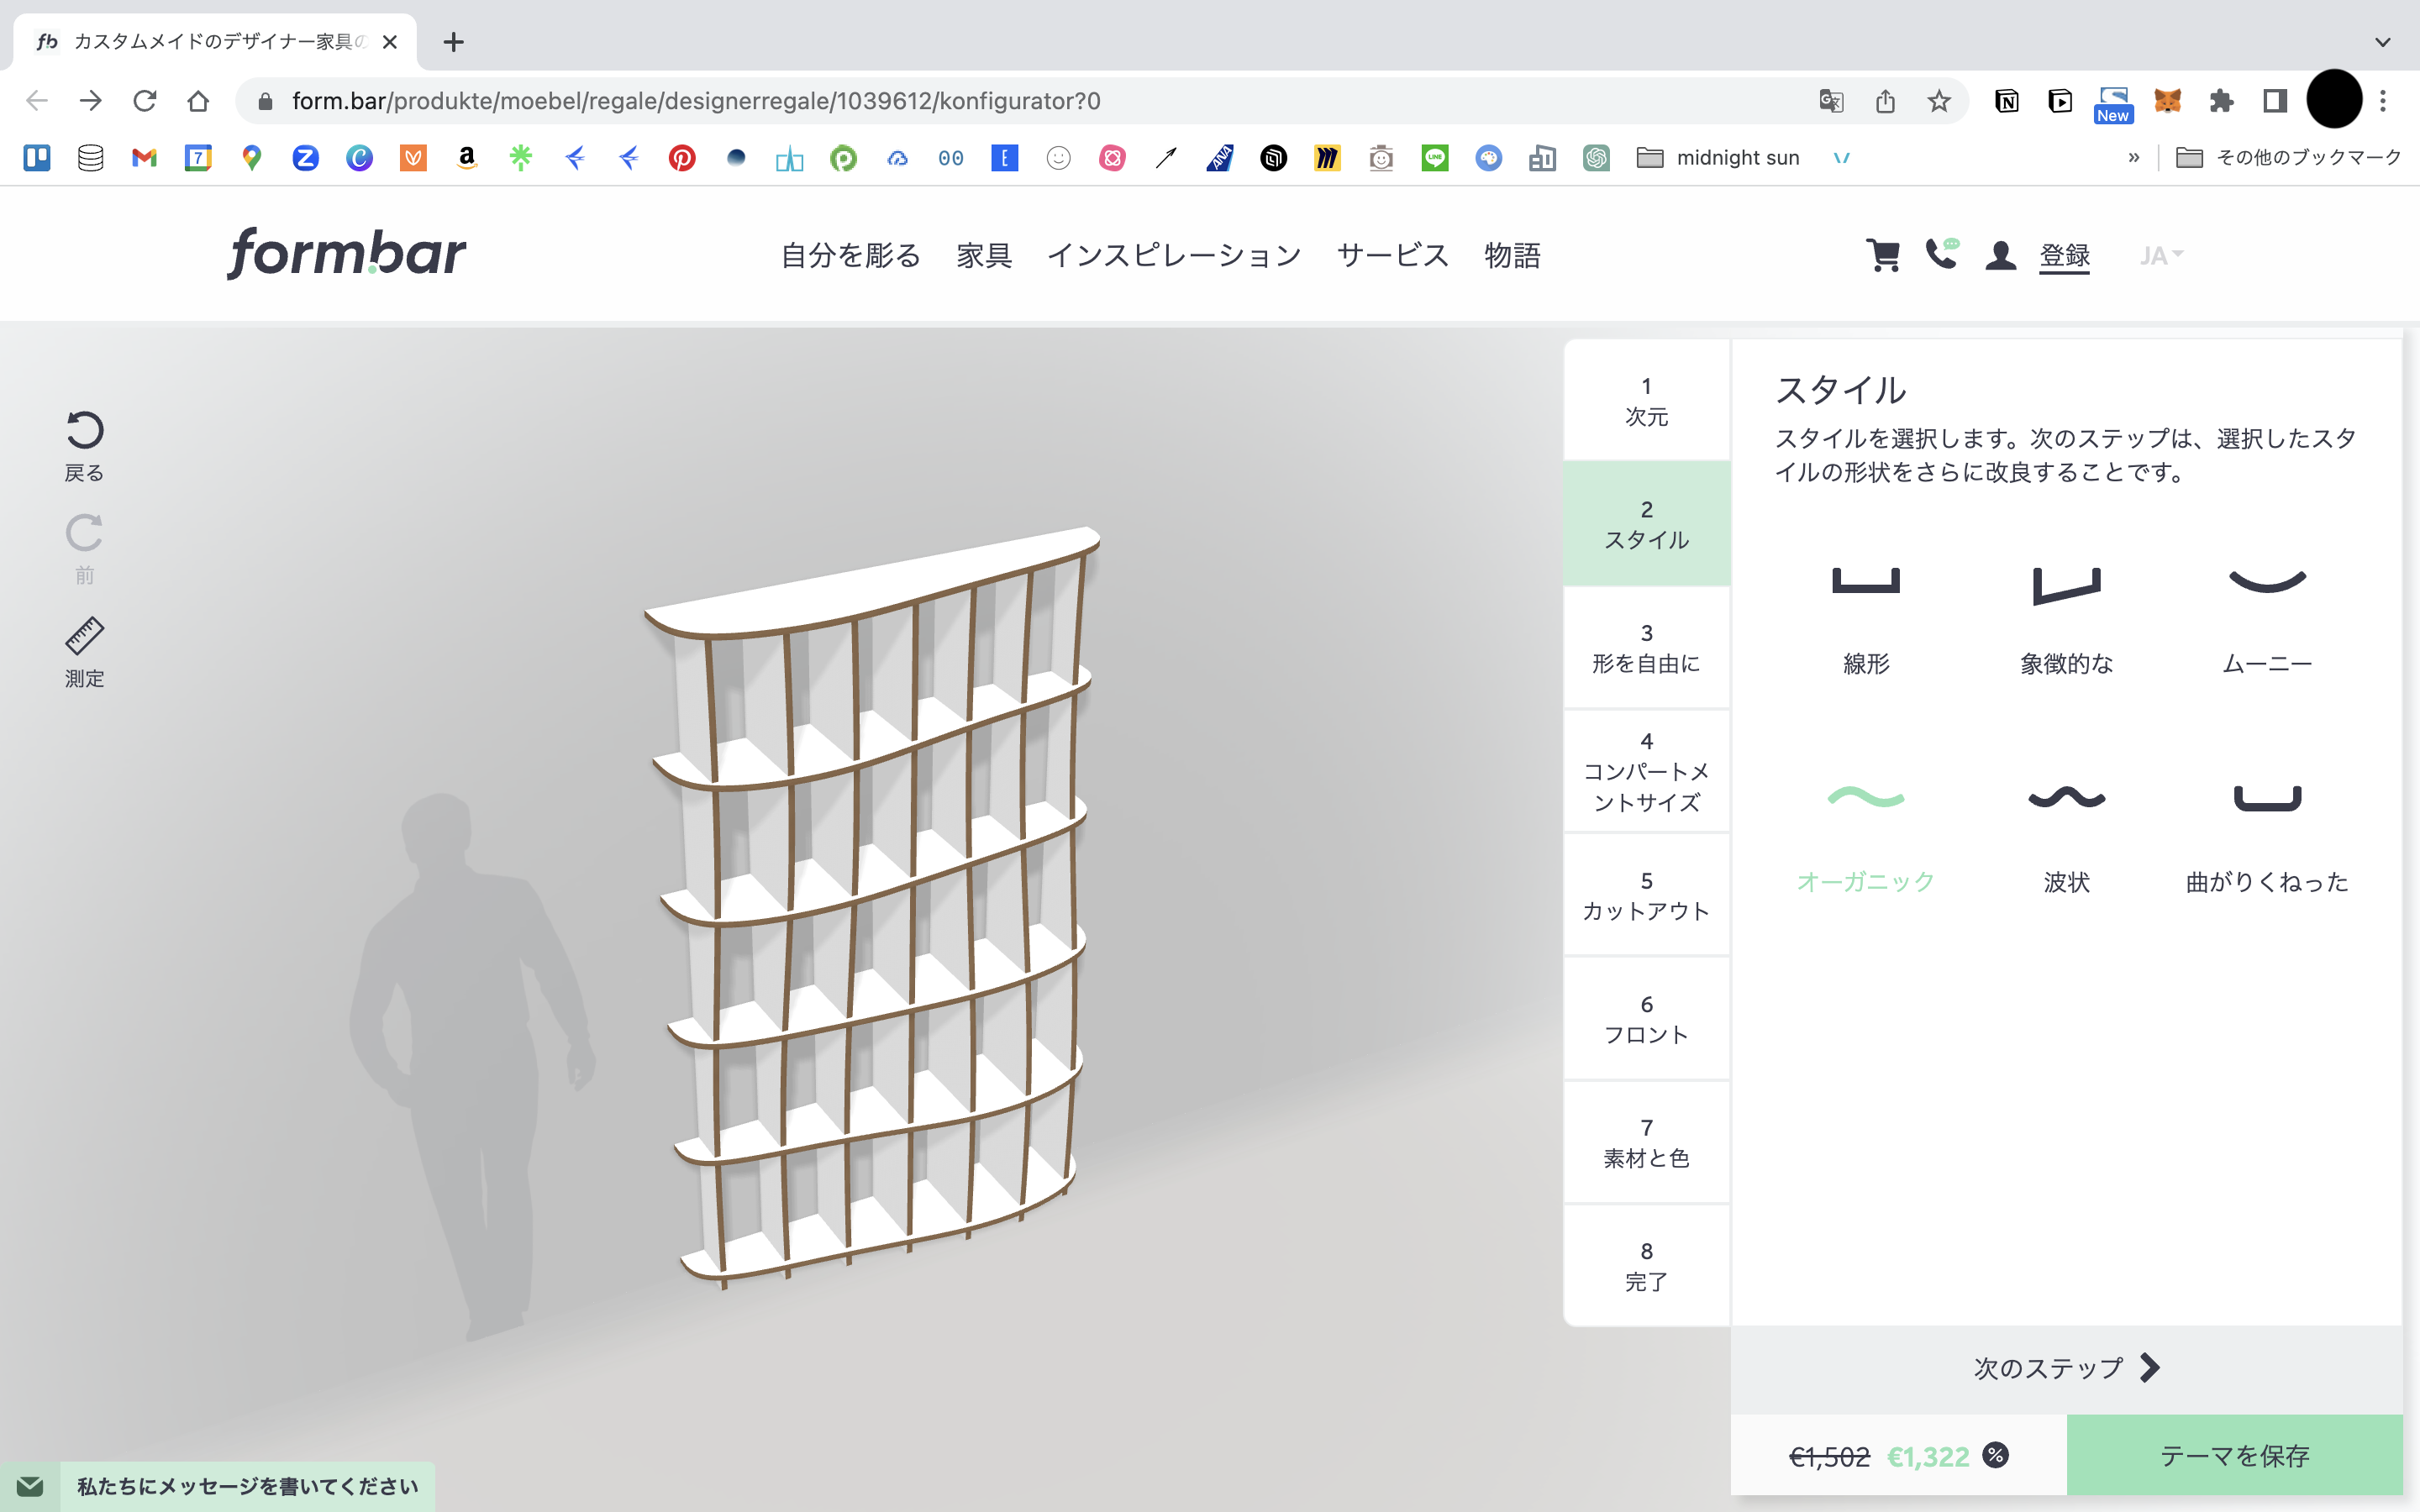Go to step 7 素材と色
2420x1512 pixels.
(x=1646, y=1143)
